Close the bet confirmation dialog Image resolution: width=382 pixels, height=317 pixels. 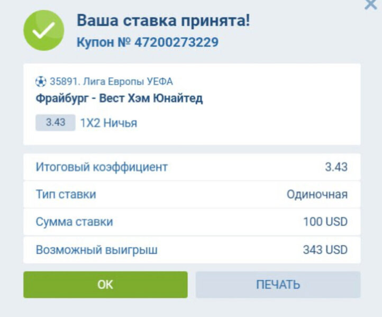(371, 5)
